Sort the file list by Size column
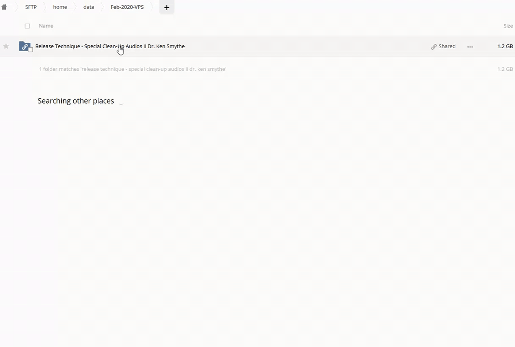515x347 pixels. [x=508, y=26]
